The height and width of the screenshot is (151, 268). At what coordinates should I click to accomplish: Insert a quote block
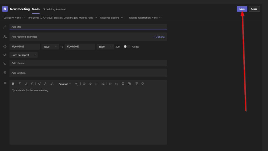110,84
